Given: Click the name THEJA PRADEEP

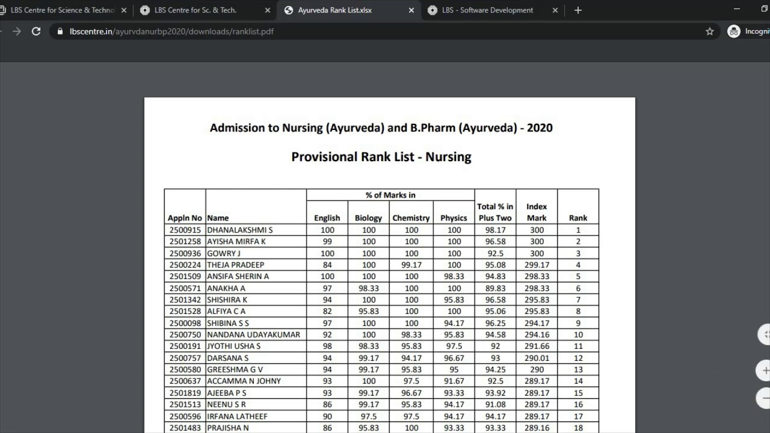Looking at the screenshot, I should click(235, 265).
